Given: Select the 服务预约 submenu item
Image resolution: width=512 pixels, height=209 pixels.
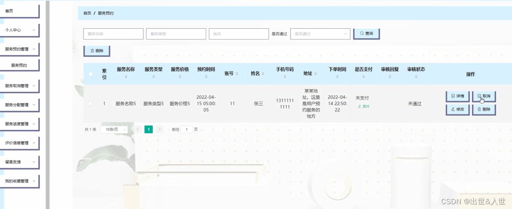Looking at the screenshot, I should coord(20,65).
